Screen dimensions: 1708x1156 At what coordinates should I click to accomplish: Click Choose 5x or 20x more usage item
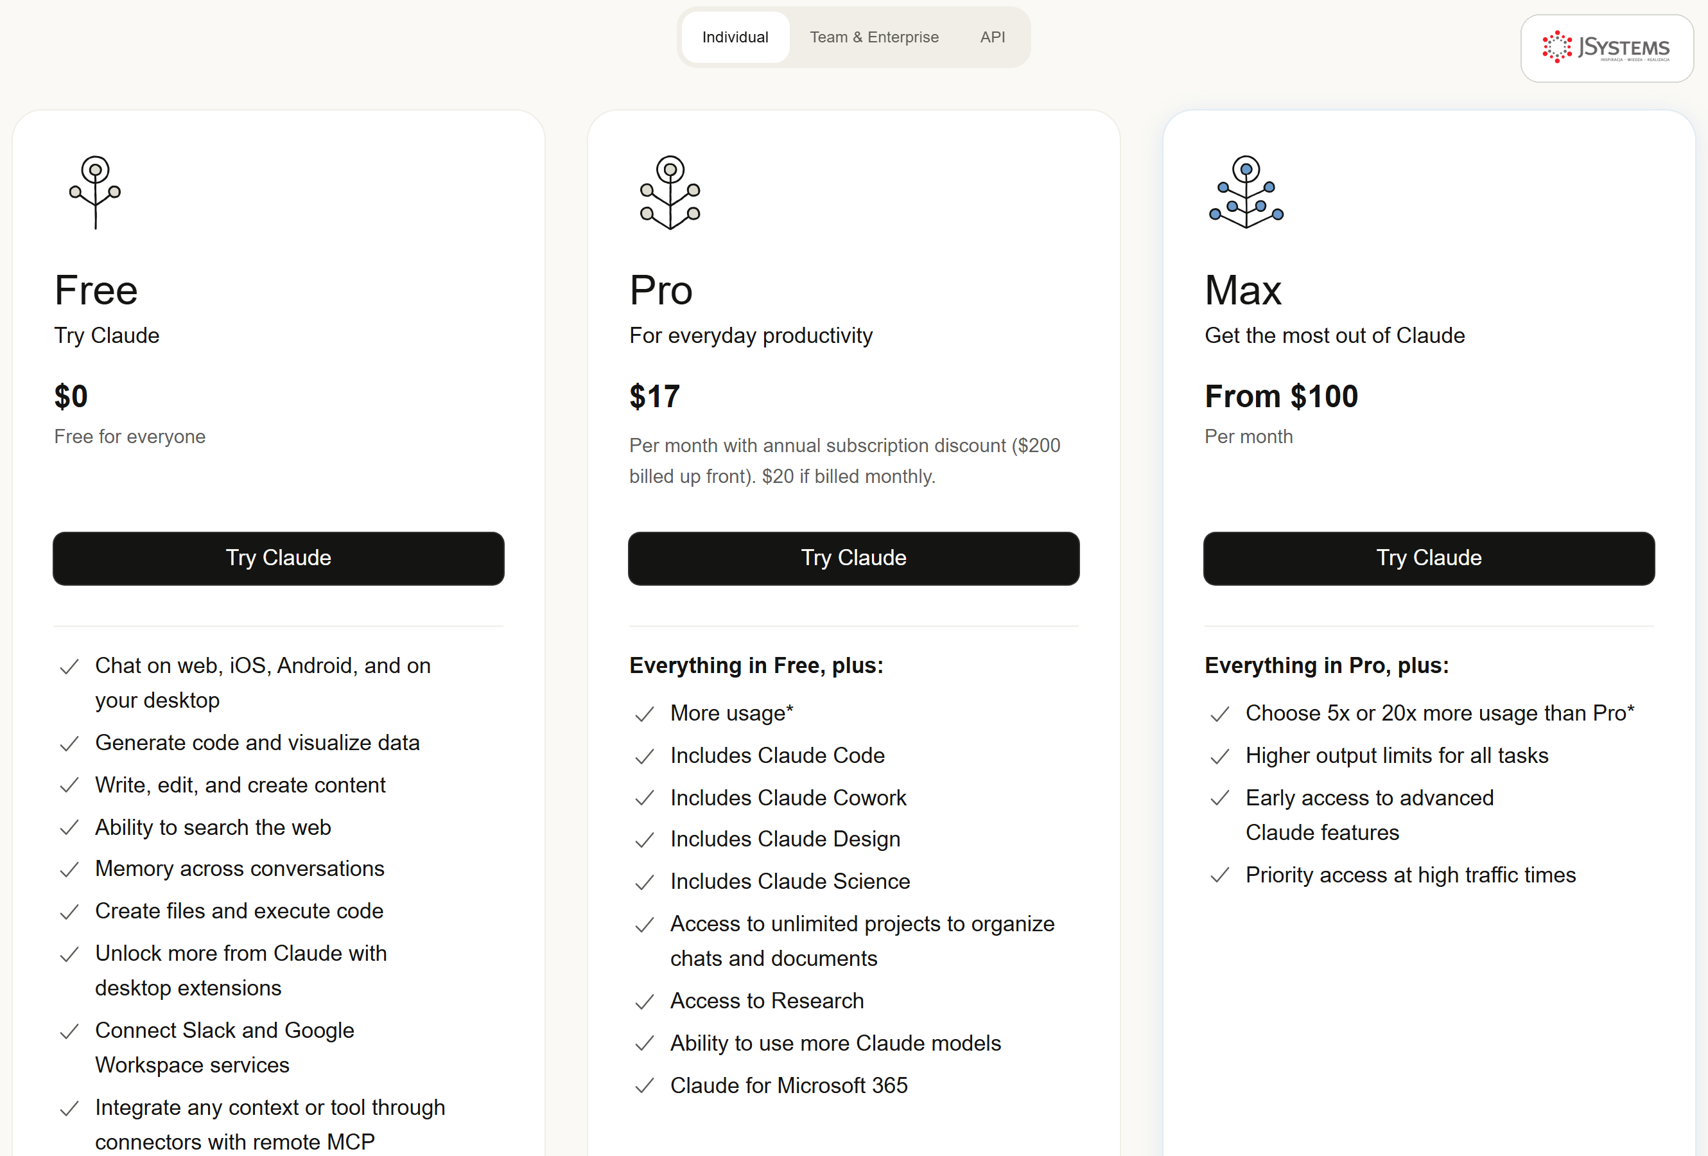pyautogui.click(x=1439, y=713)
